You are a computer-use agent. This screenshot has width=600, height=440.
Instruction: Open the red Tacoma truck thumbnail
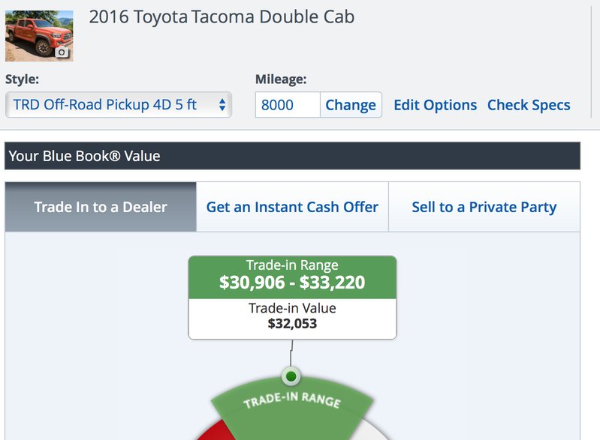tap(39, 36)
